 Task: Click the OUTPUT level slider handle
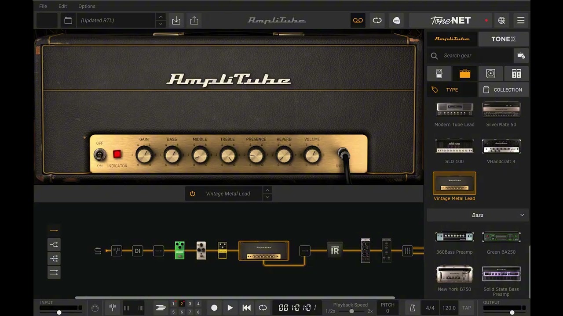click(x=512, y=312)
